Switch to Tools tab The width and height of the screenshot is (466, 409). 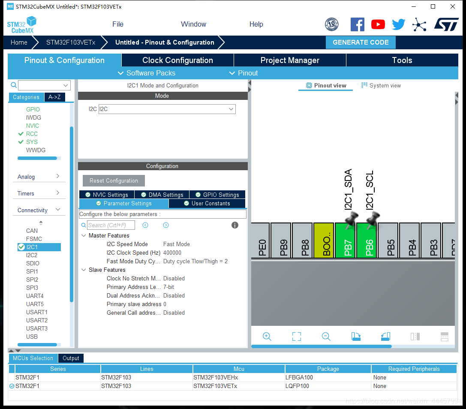tap(402, 60)
